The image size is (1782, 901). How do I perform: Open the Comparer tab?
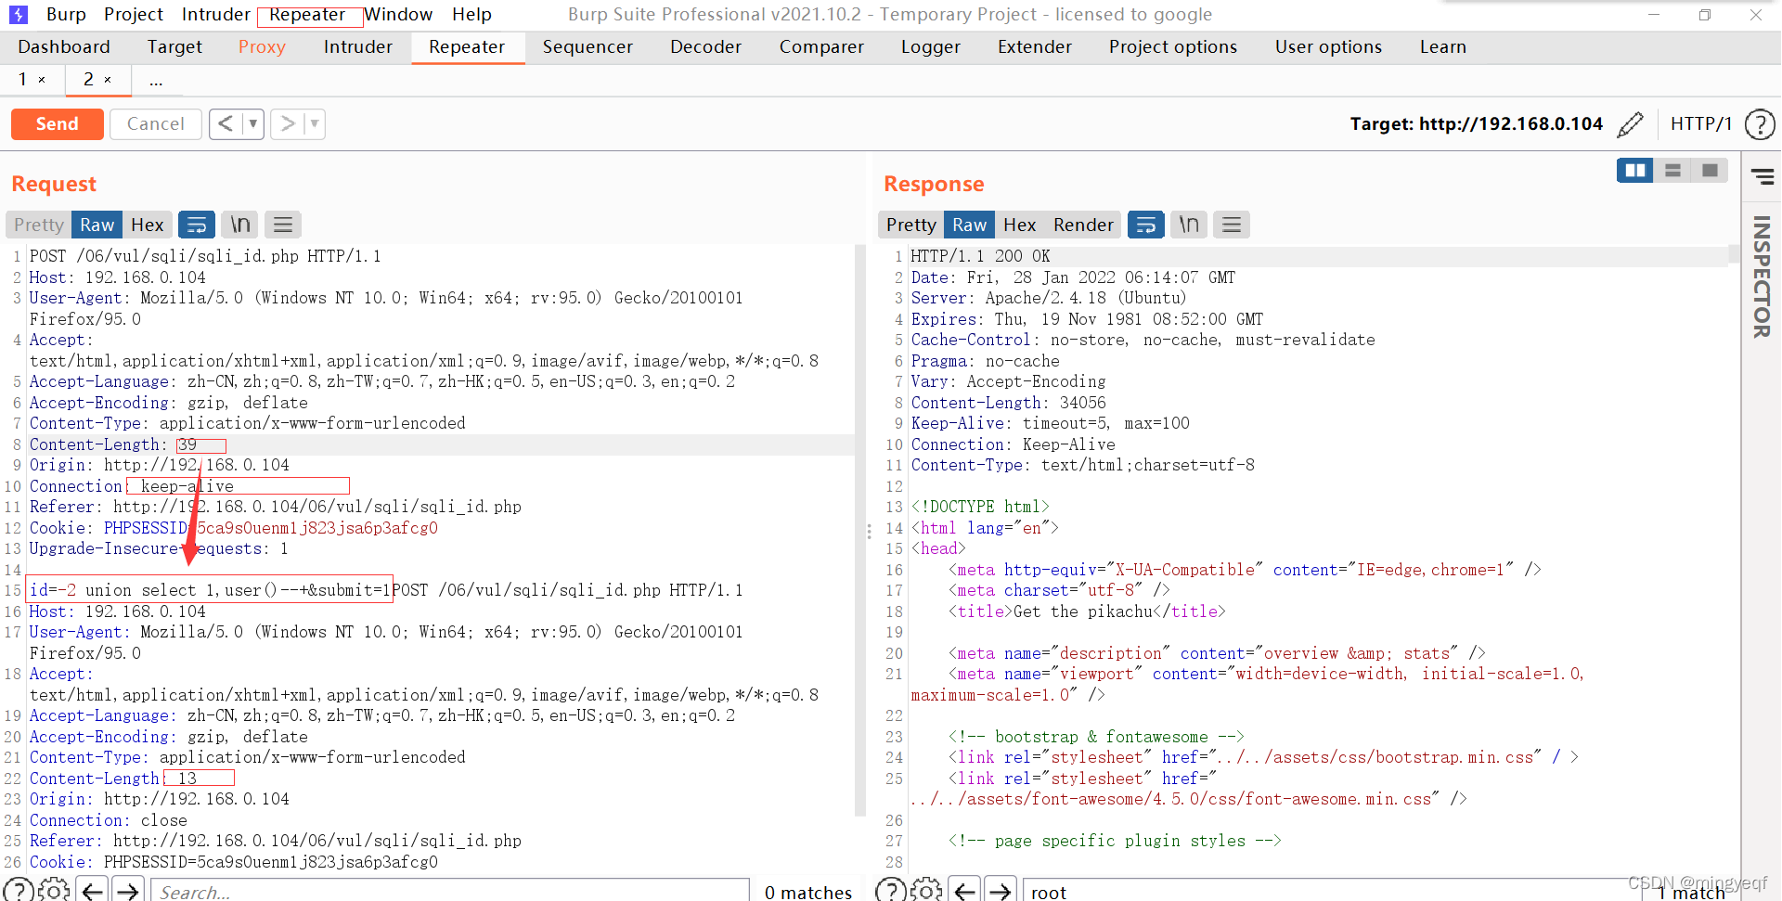pos(821,47)
